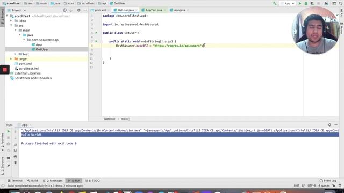Open the Event Log
This screenshot has height=193, width=344.
click(x=328, y=181)
